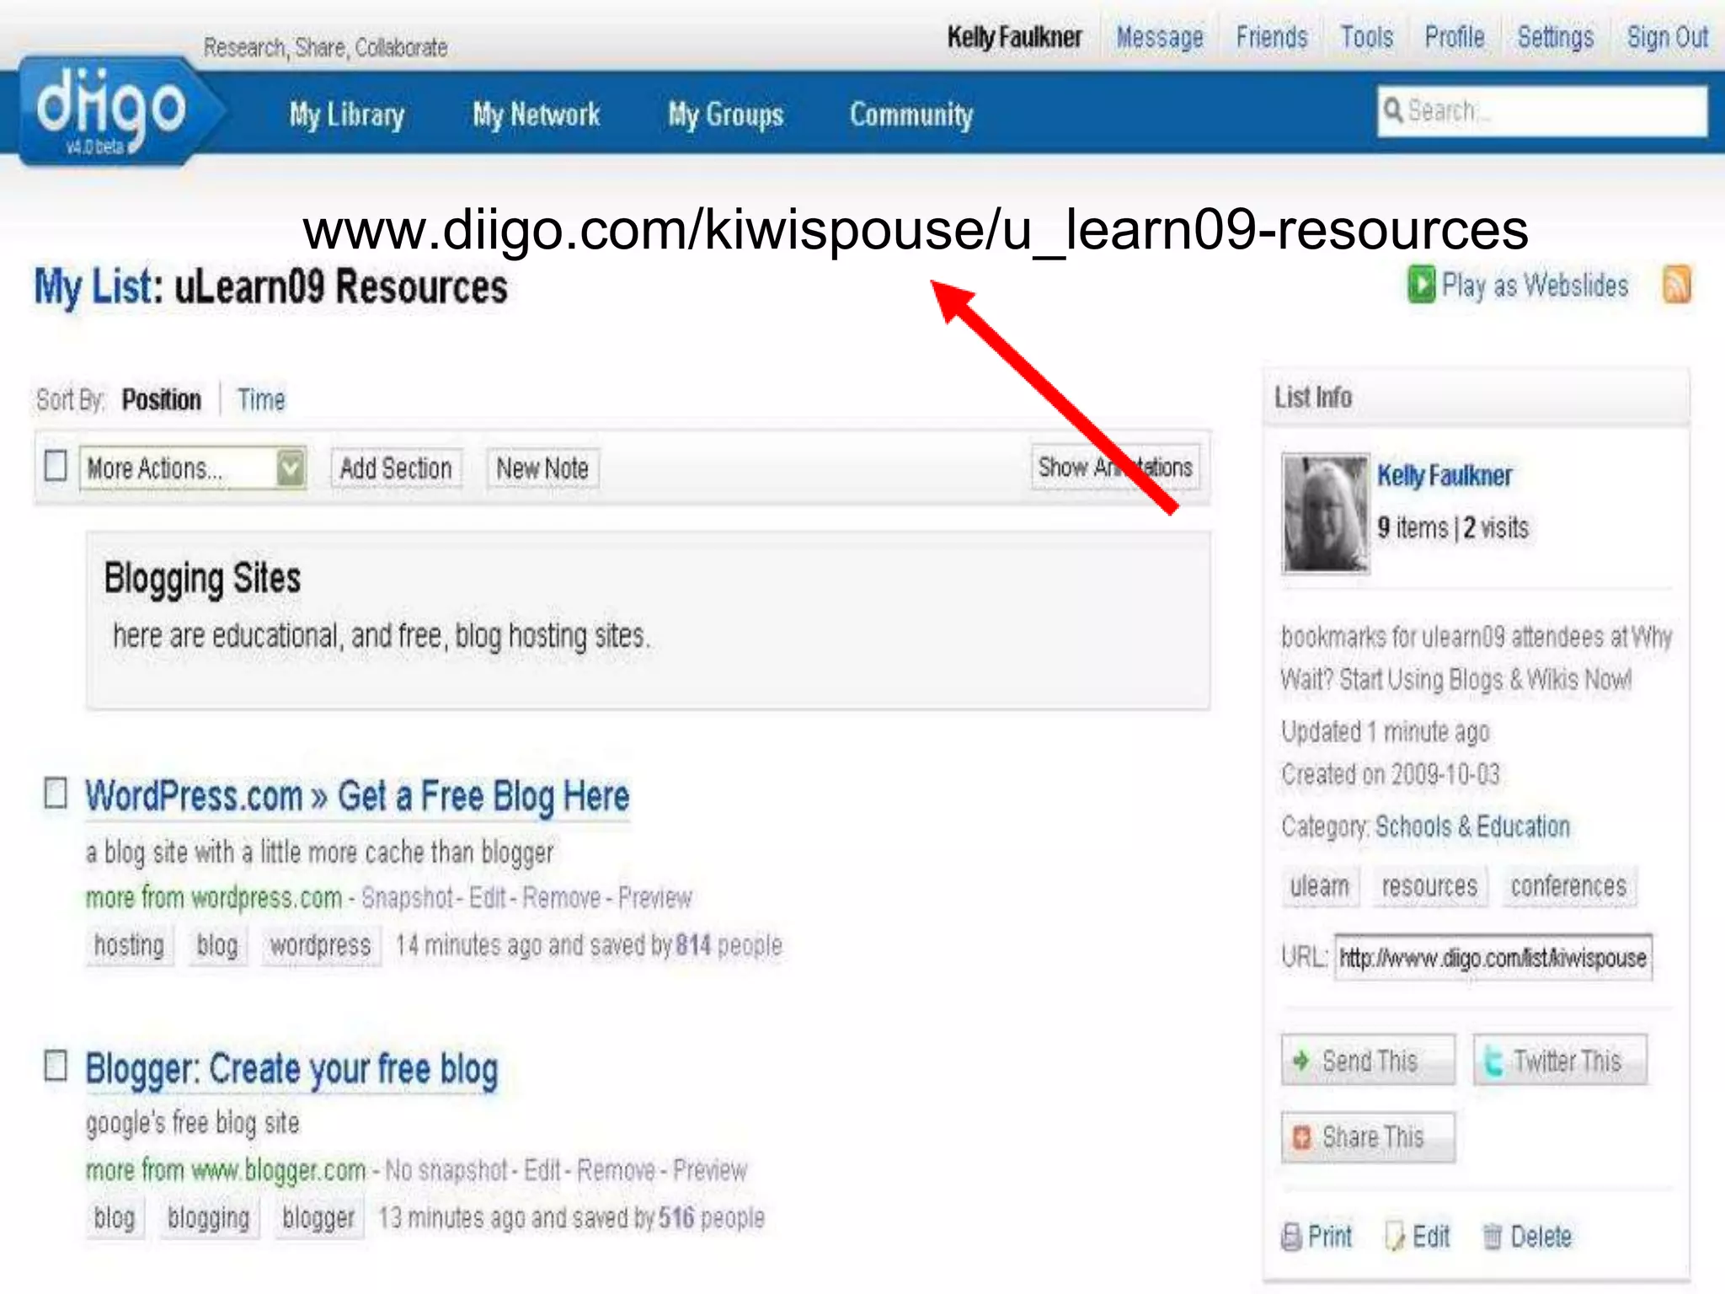Click the Edit pencil icon
The image size is (1725, 1294).
(x=1395, y=1237)
